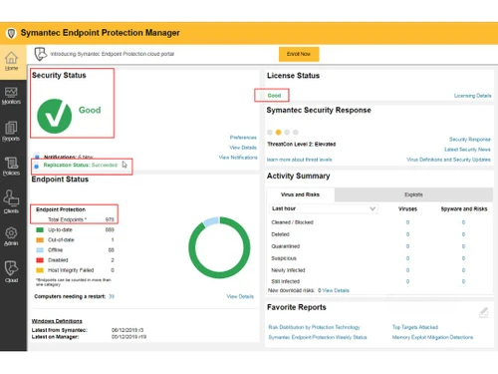Click View Details under Security Status
498x374 pixels.
[243, 148]
